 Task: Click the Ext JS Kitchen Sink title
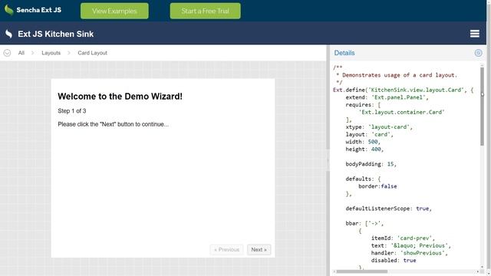pos(56,34)
